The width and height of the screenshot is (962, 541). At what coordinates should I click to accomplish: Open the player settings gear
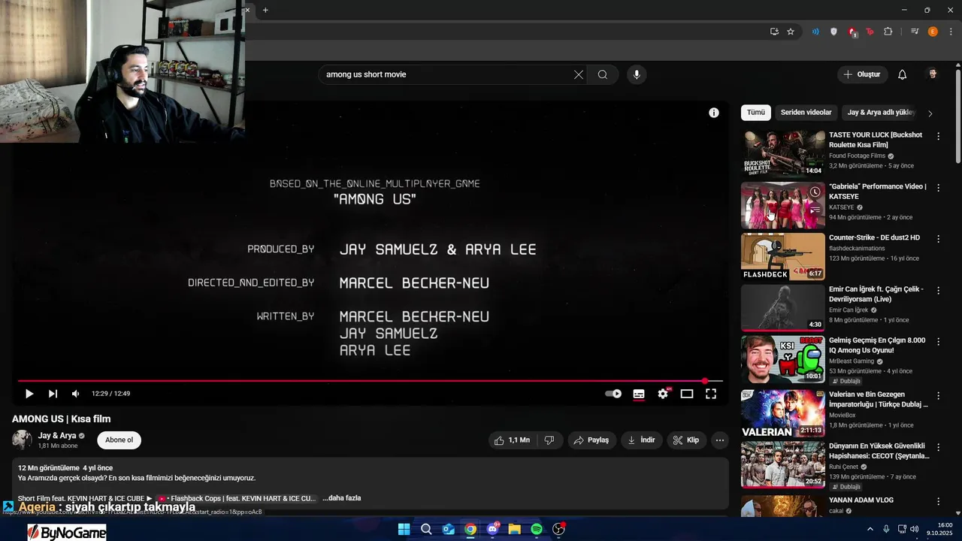click(x=663, y=394)
